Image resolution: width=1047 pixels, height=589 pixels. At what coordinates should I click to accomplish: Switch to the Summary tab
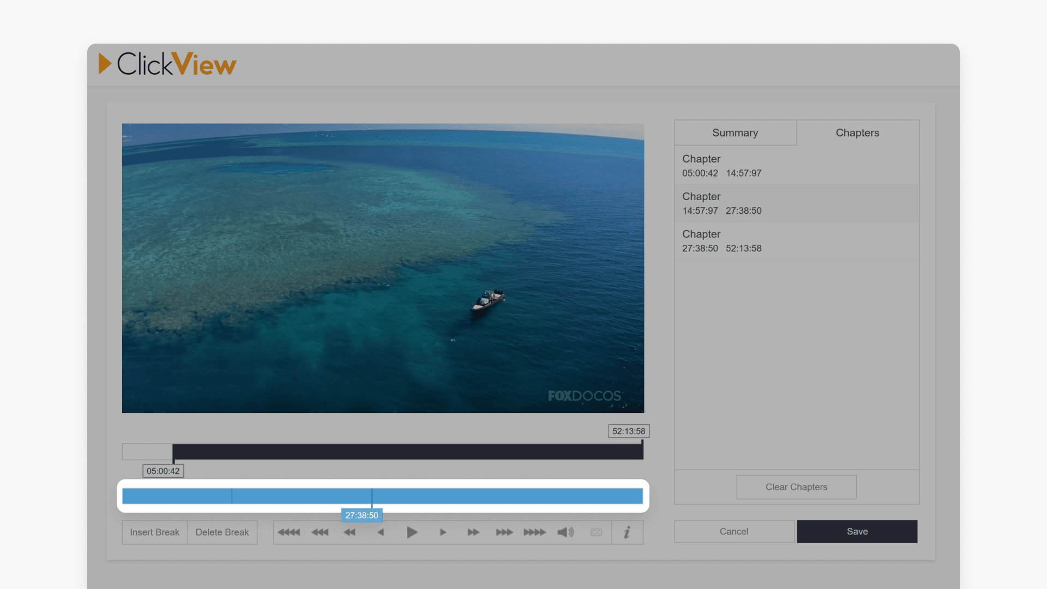(x=735, y=133)
